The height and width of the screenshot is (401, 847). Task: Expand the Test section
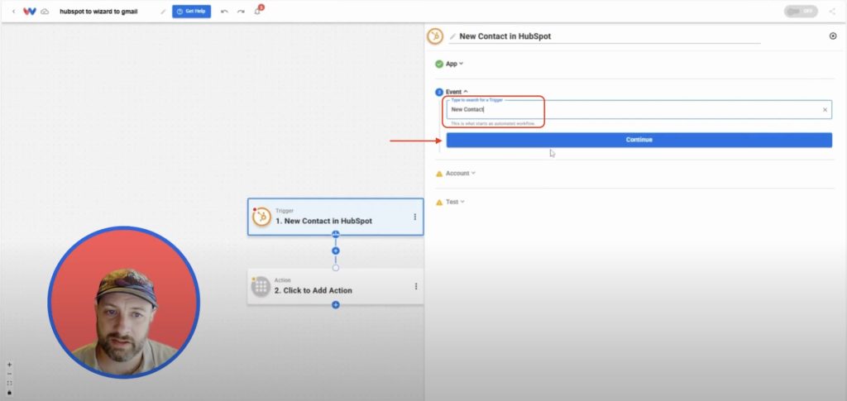[x=455, y=202]
